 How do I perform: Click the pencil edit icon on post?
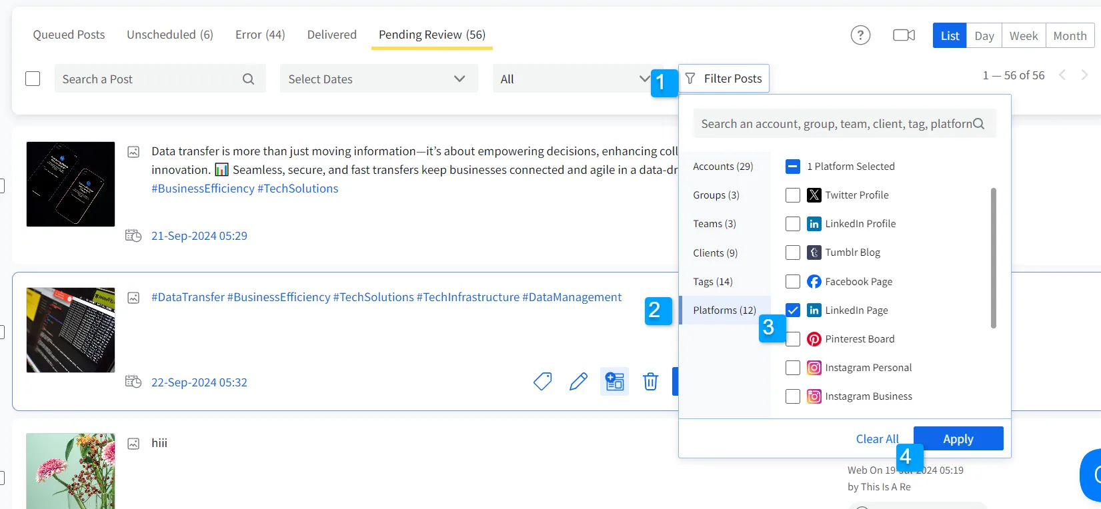tap(578, 381)
